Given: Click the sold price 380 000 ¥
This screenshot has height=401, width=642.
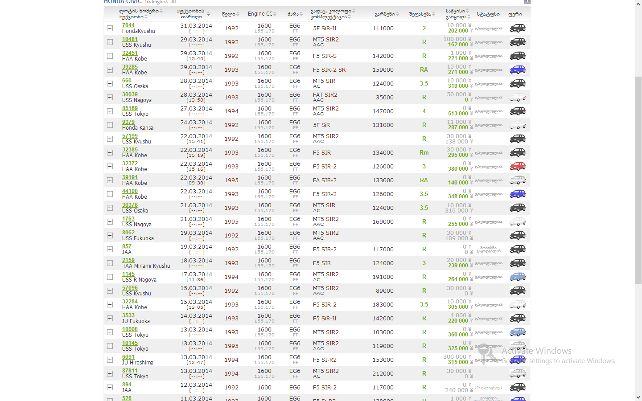Looking at the screenshot, I should 460,169.
